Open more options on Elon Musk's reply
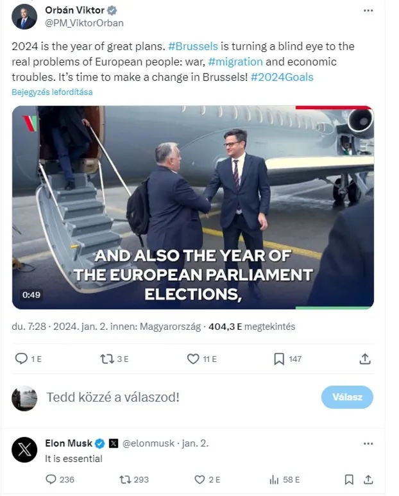Image resolution: width=399 pixels, height=496 pixels. pos(368,443)
